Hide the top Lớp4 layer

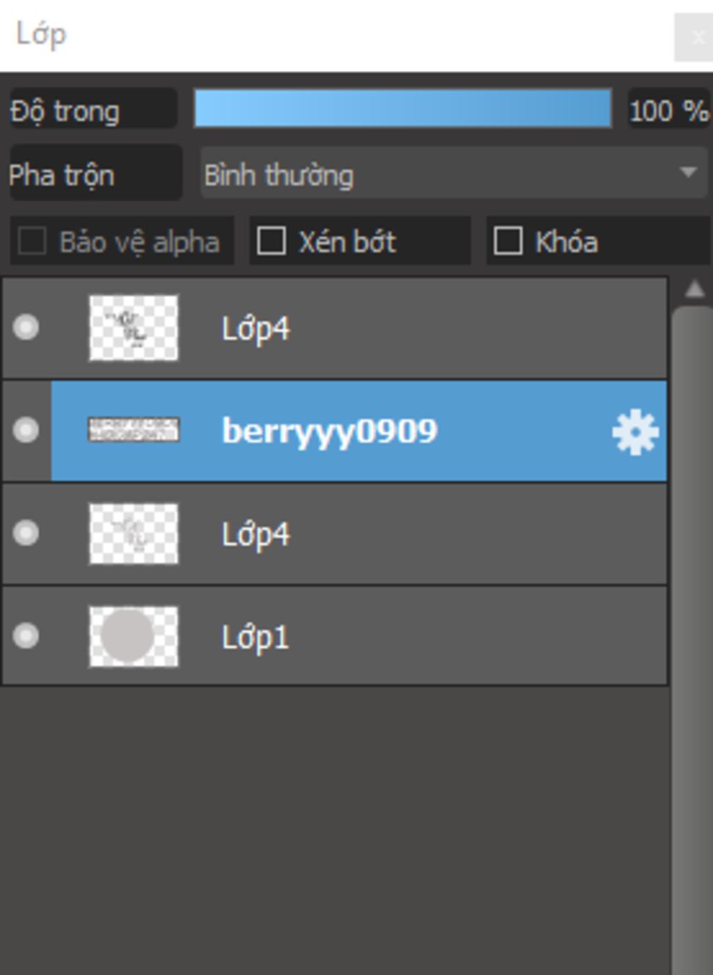coord(26,327)
